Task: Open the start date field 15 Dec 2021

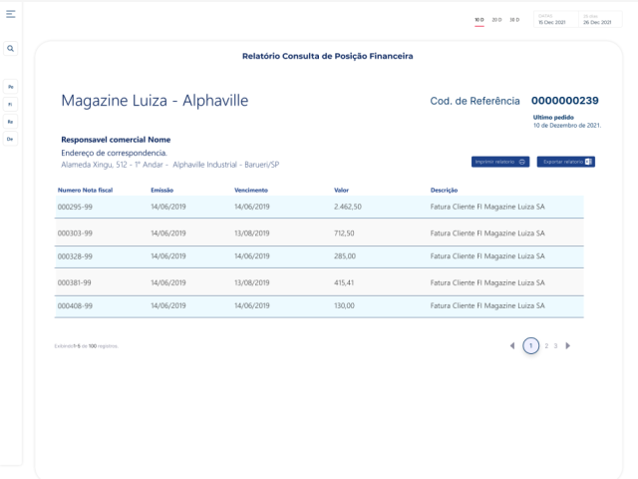Action: [556, 20]
